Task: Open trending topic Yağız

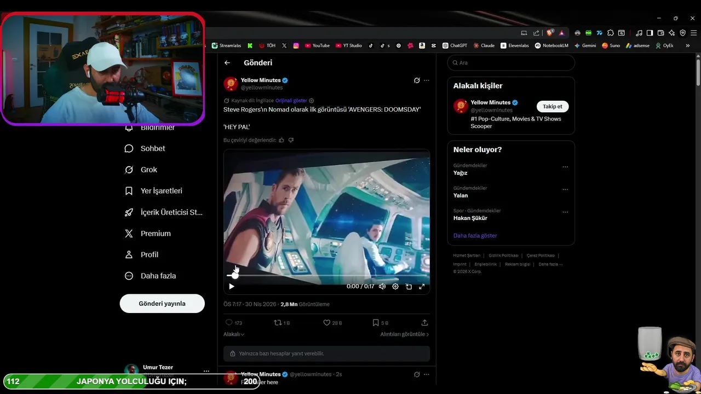Action: [461, 173]
